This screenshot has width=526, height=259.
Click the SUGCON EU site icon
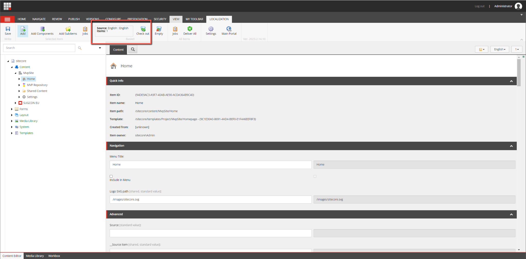tap(20, 103)
